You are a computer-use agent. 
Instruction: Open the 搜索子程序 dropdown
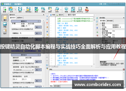tap(94, 15)
